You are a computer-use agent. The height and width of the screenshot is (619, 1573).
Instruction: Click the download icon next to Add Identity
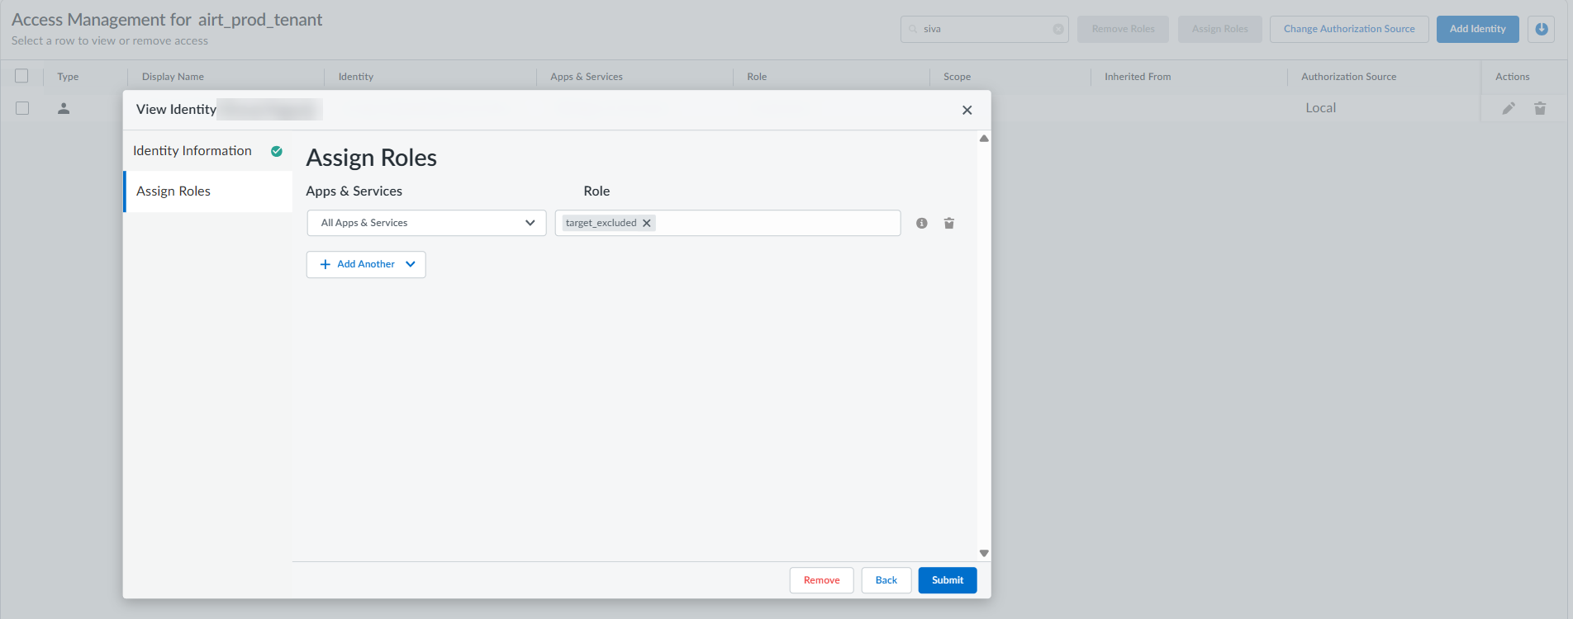point(1541,29)
